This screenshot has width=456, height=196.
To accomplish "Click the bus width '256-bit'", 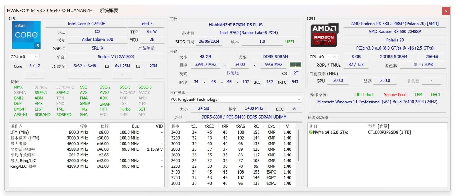I will point(432,57).
